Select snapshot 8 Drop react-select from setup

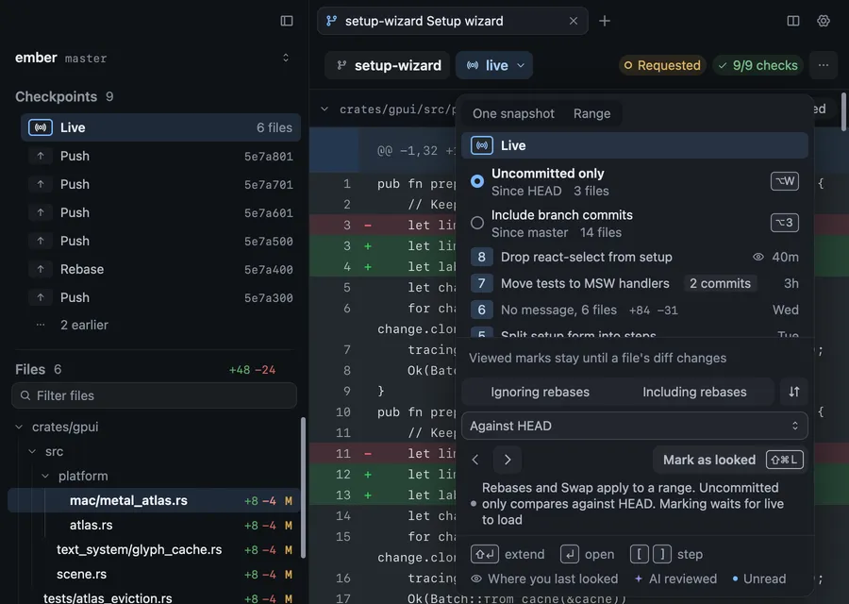click(635, 257)
